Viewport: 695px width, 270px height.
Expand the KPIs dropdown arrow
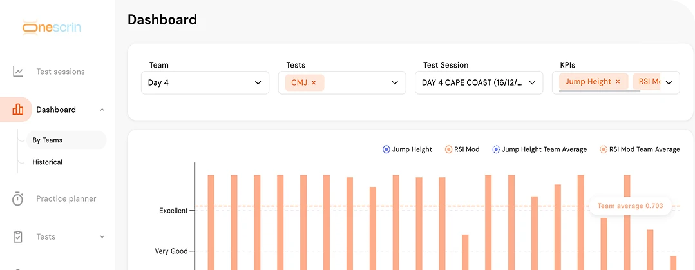[x=669, y=82]
